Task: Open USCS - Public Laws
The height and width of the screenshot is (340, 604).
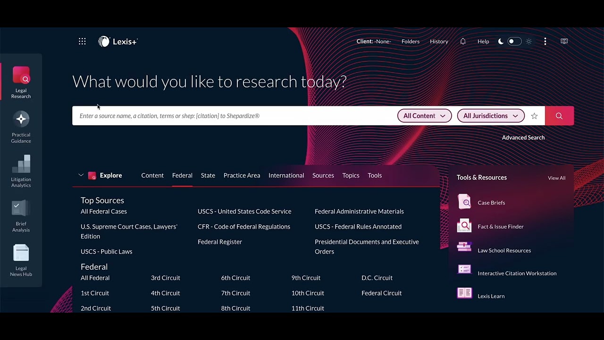Action: (106, 251)
